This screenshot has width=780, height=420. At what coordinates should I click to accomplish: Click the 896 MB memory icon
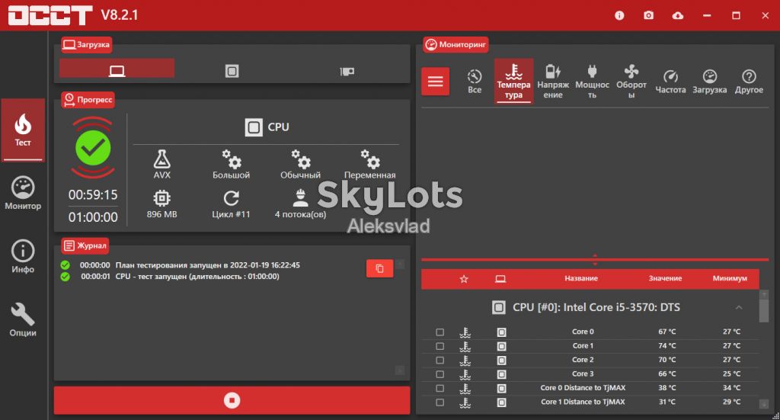coord(161,198)
